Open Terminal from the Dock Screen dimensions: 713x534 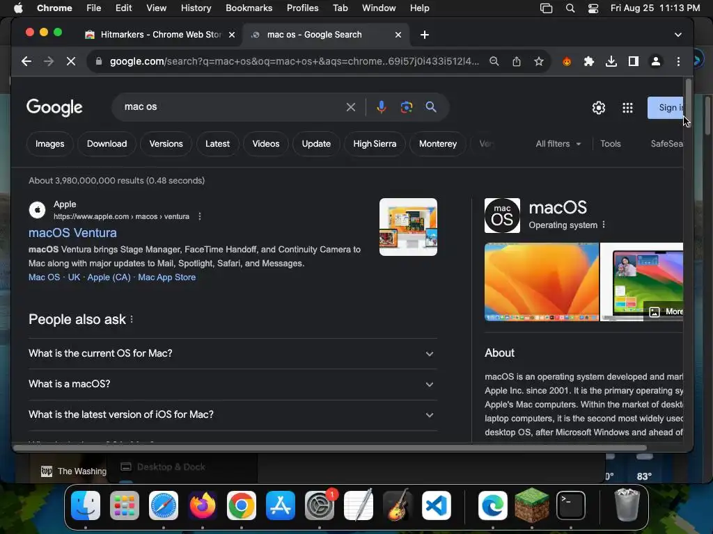571,505
